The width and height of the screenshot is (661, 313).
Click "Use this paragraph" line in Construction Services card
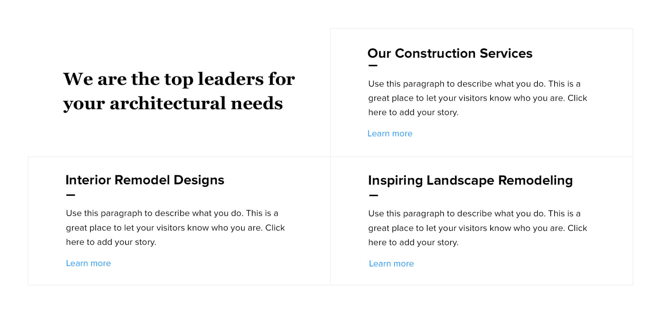[x=474, y=84]
